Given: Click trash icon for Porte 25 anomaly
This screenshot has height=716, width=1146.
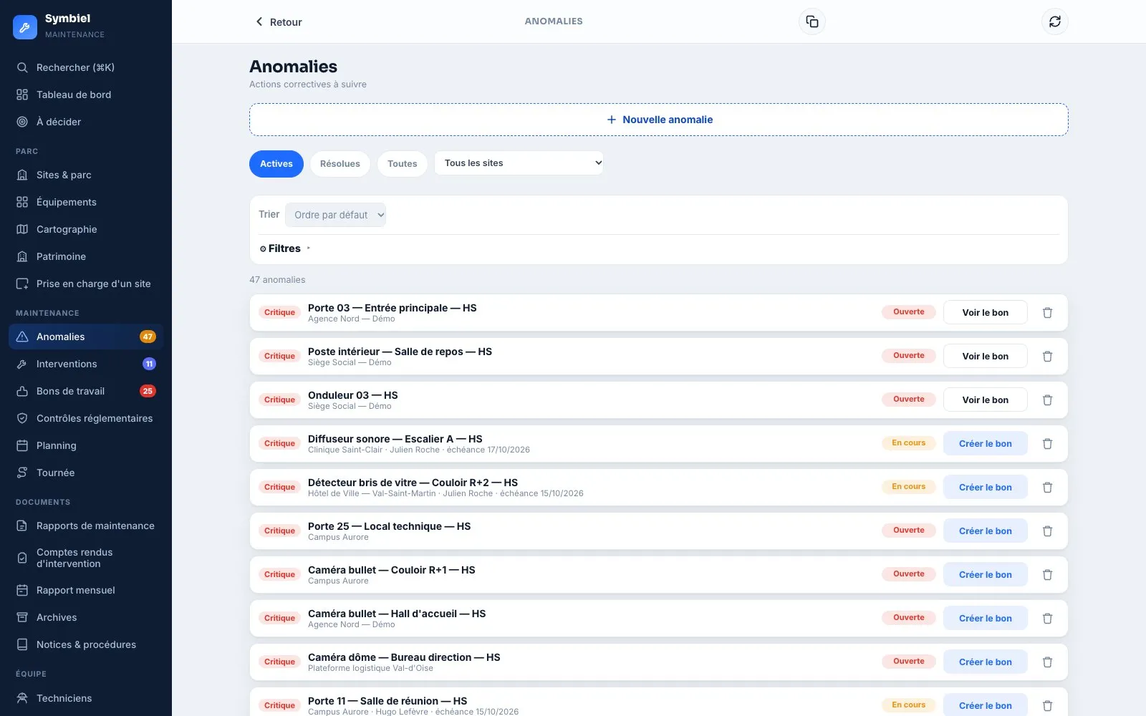Looking at the screenshot, I should point(1047,531).
